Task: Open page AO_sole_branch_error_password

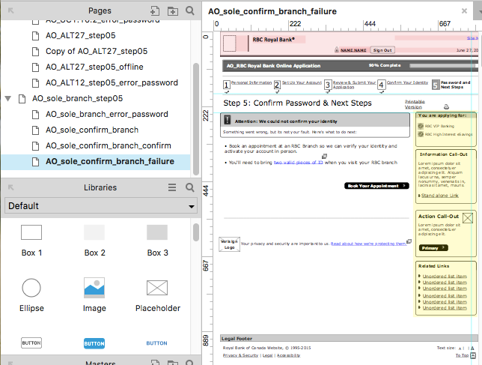Action: [107, 114]
